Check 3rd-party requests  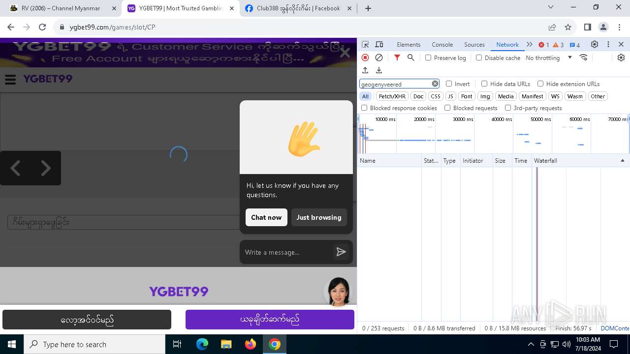(x=508, y=108)
